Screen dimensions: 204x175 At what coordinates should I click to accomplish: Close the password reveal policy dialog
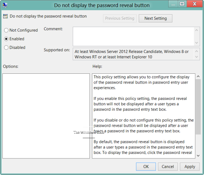(194, 4)
